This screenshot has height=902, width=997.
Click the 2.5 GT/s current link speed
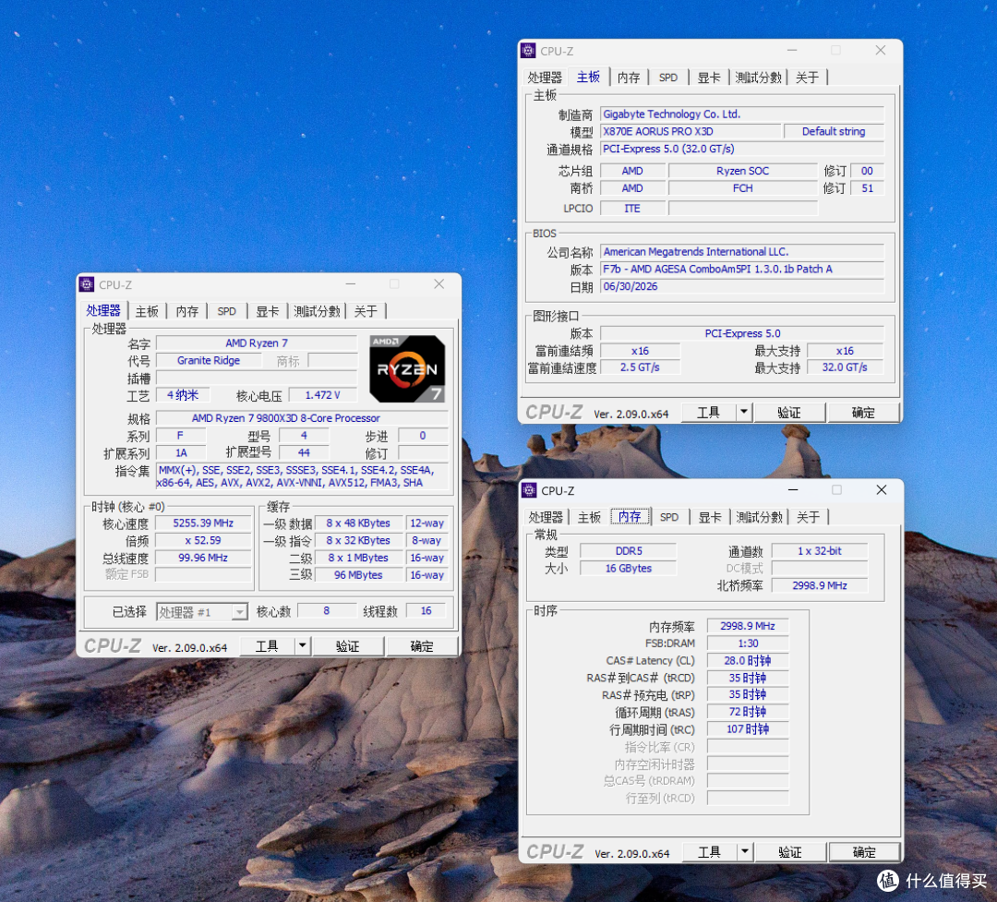click(x=641, y=367)
